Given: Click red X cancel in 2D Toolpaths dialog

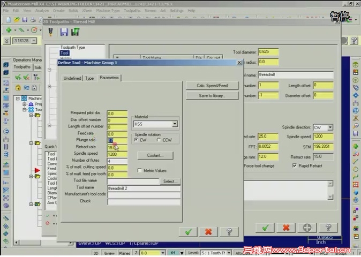Looking at the screenshot, I should click(x=286, y=228).
